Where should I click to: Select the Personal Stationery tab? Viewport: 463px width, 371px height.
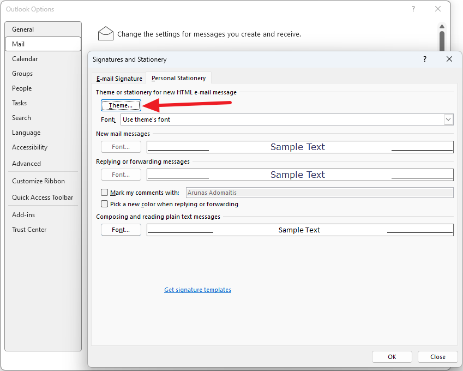[x=180, y=77]
